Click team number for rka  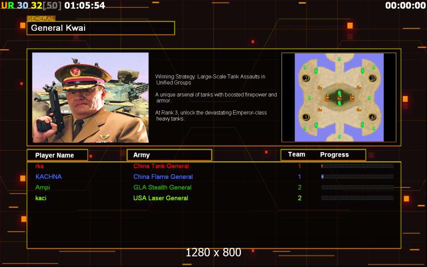pos(299,166)
